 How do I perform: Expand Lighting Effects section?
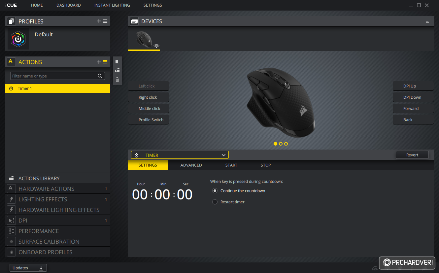[x=57, y=199]
